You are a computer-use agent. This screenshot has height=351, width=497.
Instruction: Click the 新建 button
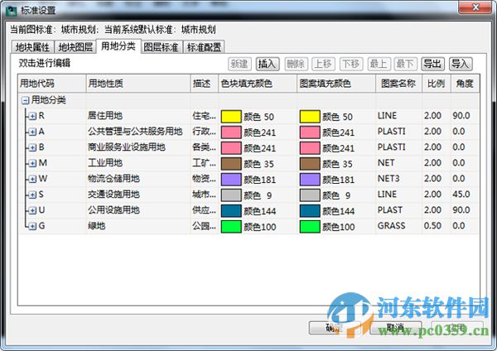click(x=239, y=64)
